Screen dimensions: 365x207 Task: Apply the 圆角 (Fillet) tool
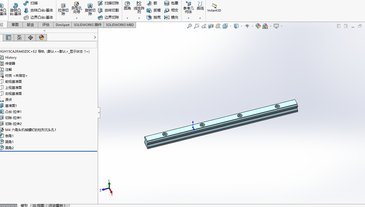pyautogui.click(x=127, y=6)
